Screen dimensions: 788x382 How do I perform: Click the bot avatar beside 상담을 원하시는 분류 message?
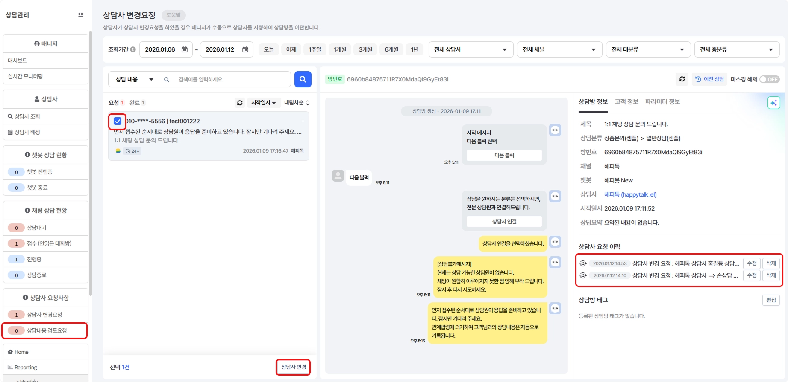(x=555, y=196)
